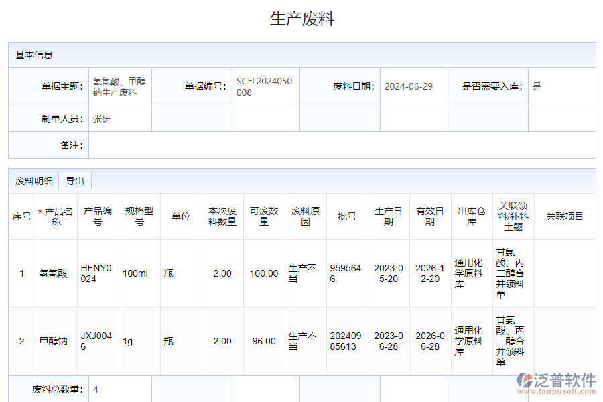The height and width of the screenshot is (402, 603).
Task: Select product name 甲醇钠 in row 2
Action: coord(52,341)
